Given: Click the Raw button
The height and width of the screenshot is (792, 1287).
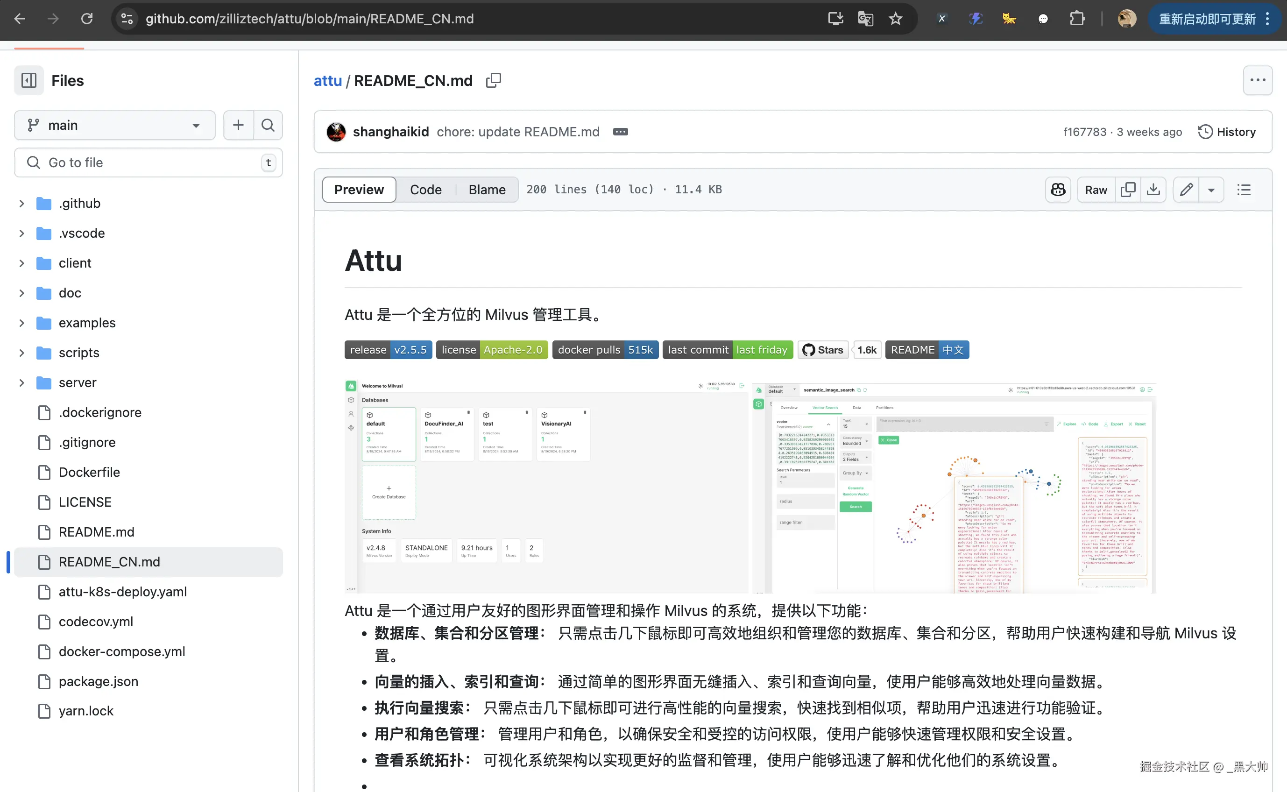Looking at the screenshot, I should tap(1096, 190).
